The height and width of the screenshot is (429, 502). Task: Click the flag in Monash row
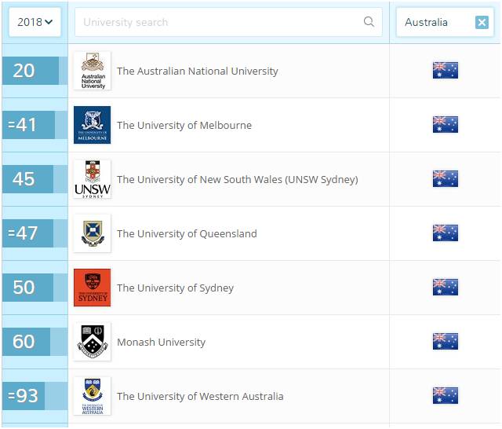pyautogui.click(x=445, y=341)
